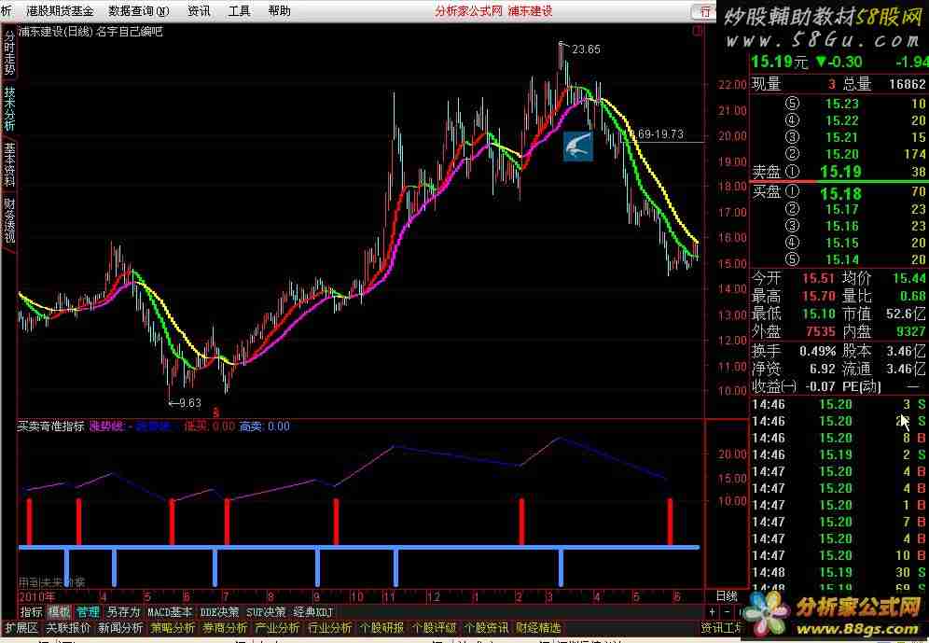Expand the 扩展区 panel
This screenshot has height=643, width=929.
(21, 628)
